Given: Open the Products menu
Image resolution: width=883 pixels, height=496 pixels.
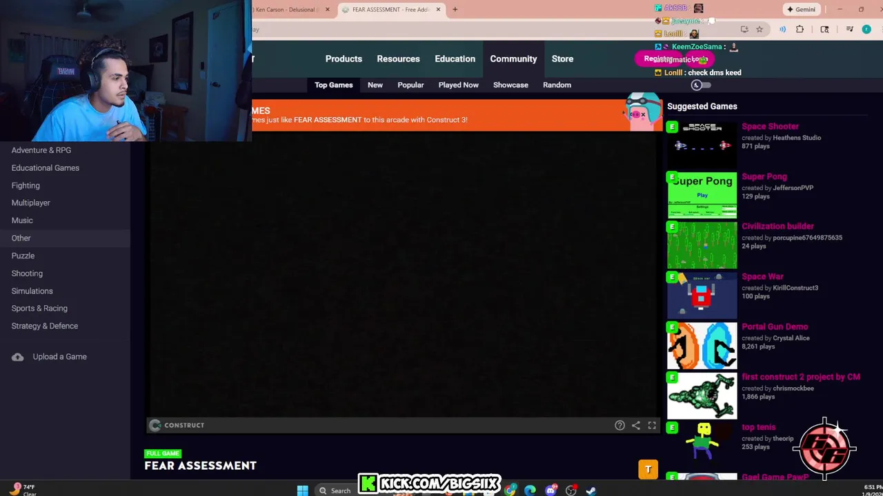Looking at the screenshot, I should coord(344,59).
